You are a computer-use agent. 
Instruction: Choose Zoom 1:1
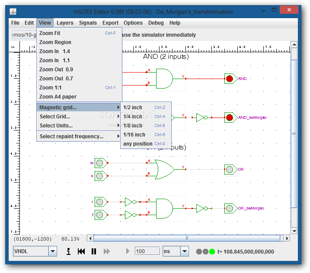(79, 88)
